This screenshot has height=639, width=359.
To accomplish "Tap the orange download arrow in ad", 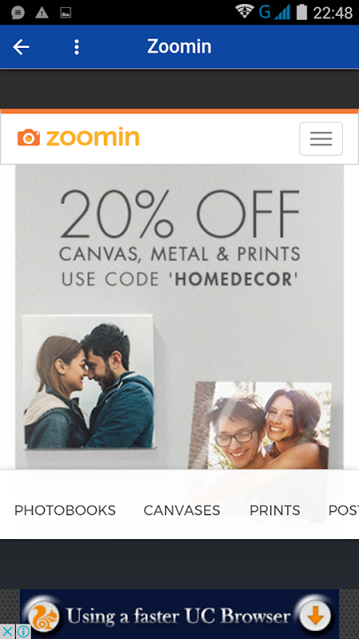I will [316, 615].
